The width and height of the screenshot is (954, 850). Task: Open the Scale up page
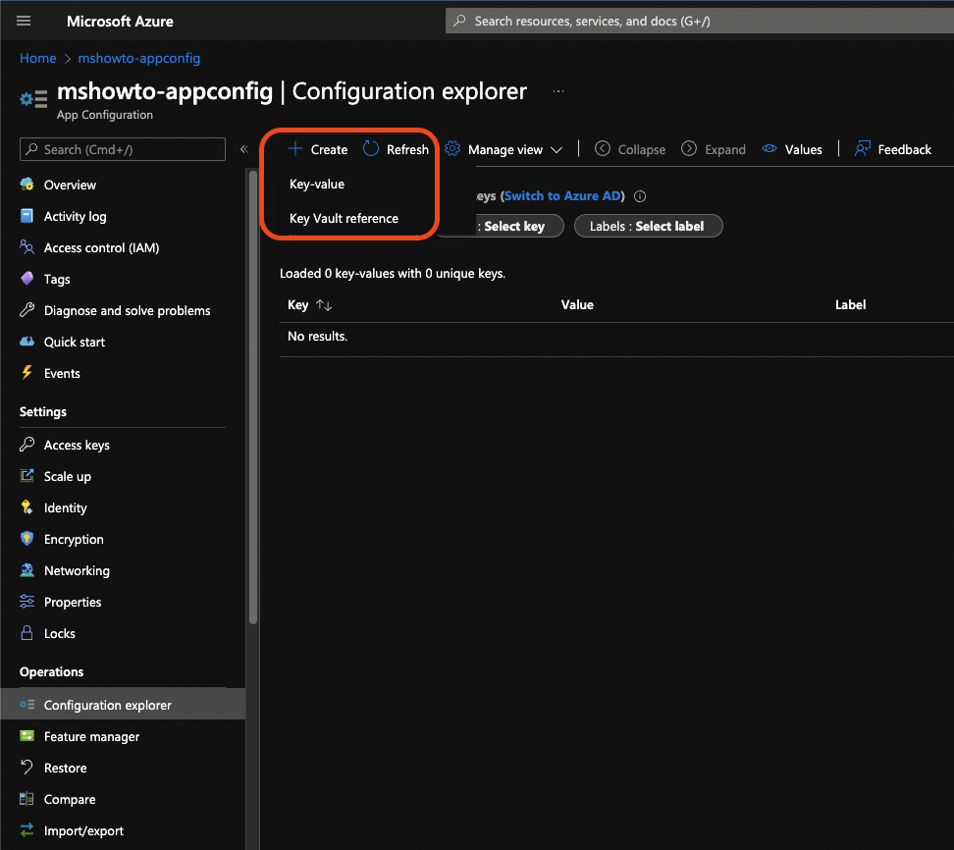pos(67,476)
